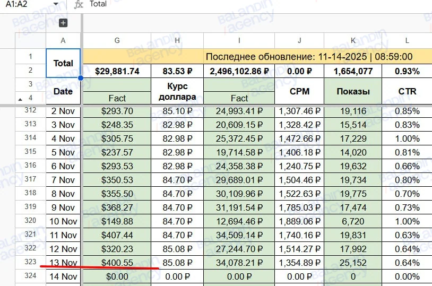The image size is (432, 286).
Task: Click the 1,785.03 ₽ CPM cell
Action: click(x=299, y=207)
